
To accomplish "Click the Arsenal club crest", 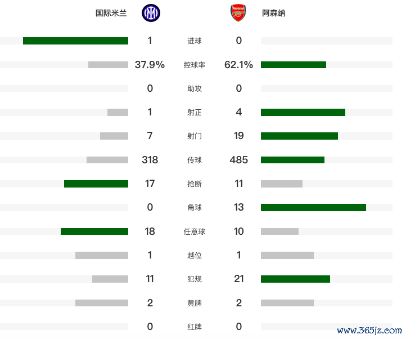I will (x=238, y=13).
